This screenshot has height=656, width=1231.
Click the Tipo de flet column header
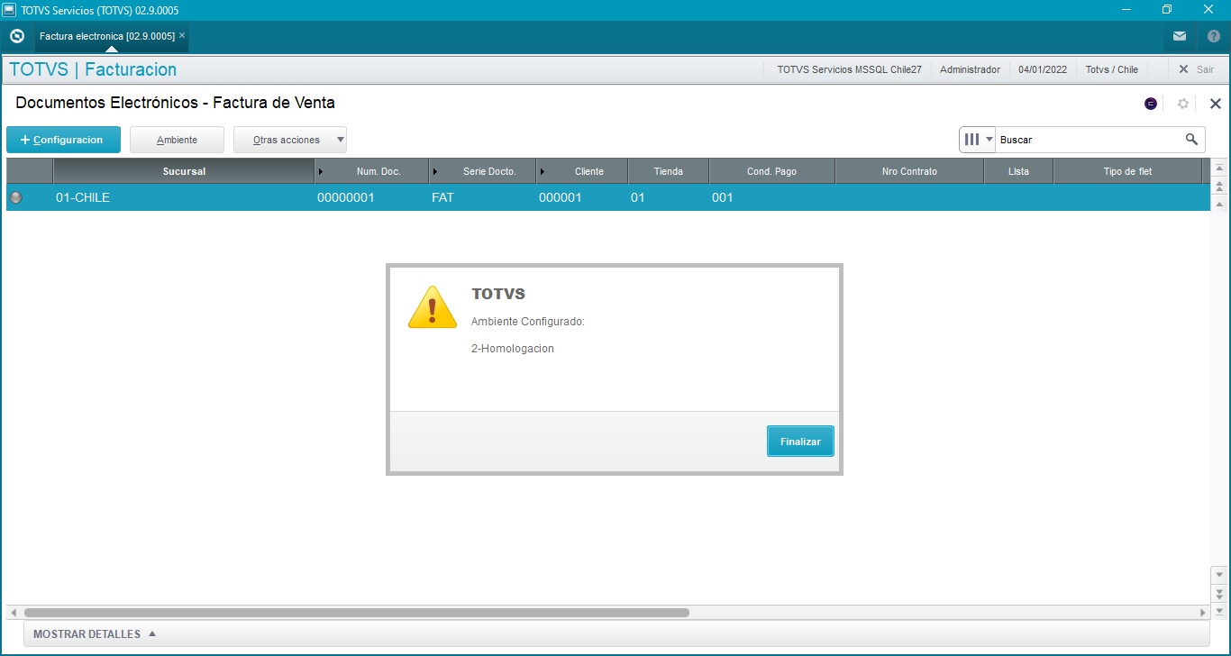[x=1127, y=171]
